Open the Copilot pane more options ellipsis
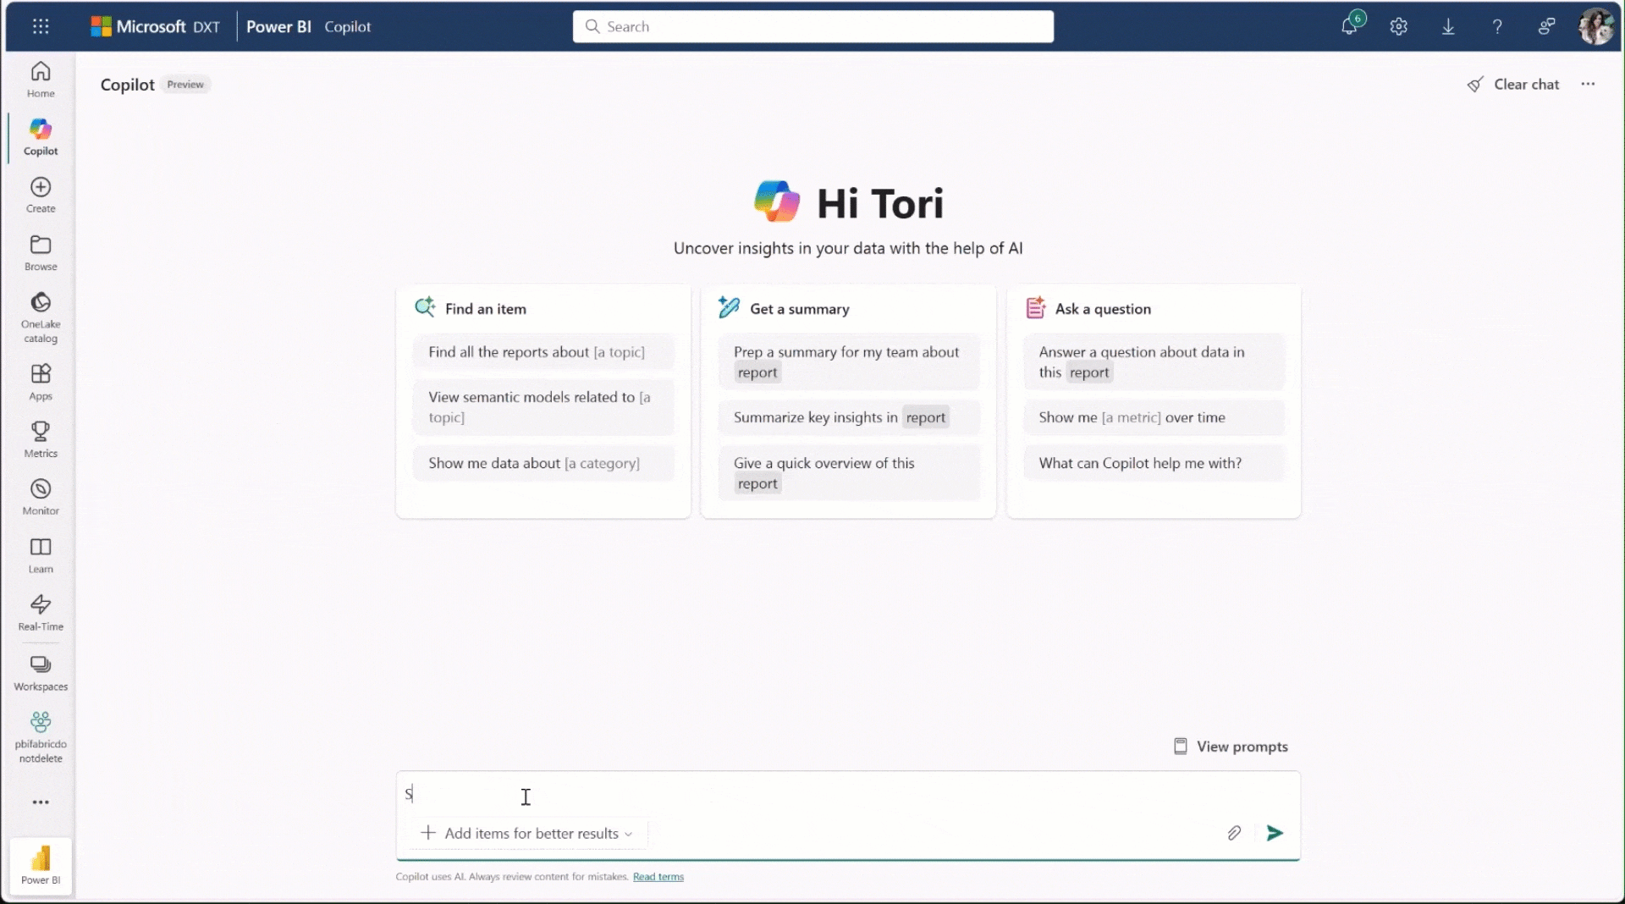 coord(1588,84)
